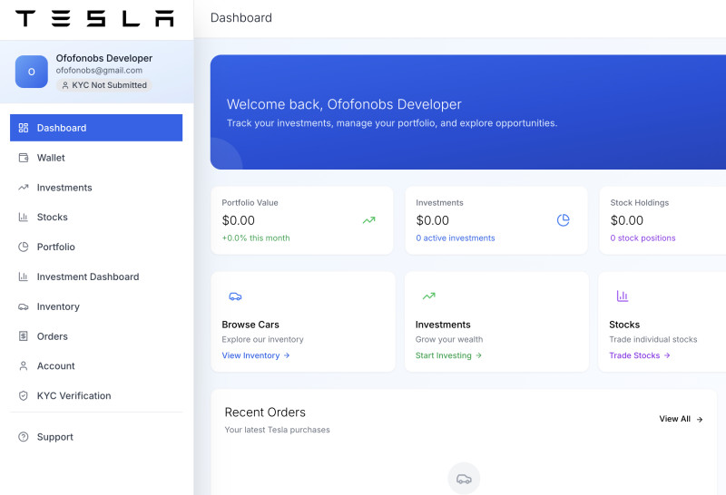Click the View Inventory link

(x=255, y=355)
